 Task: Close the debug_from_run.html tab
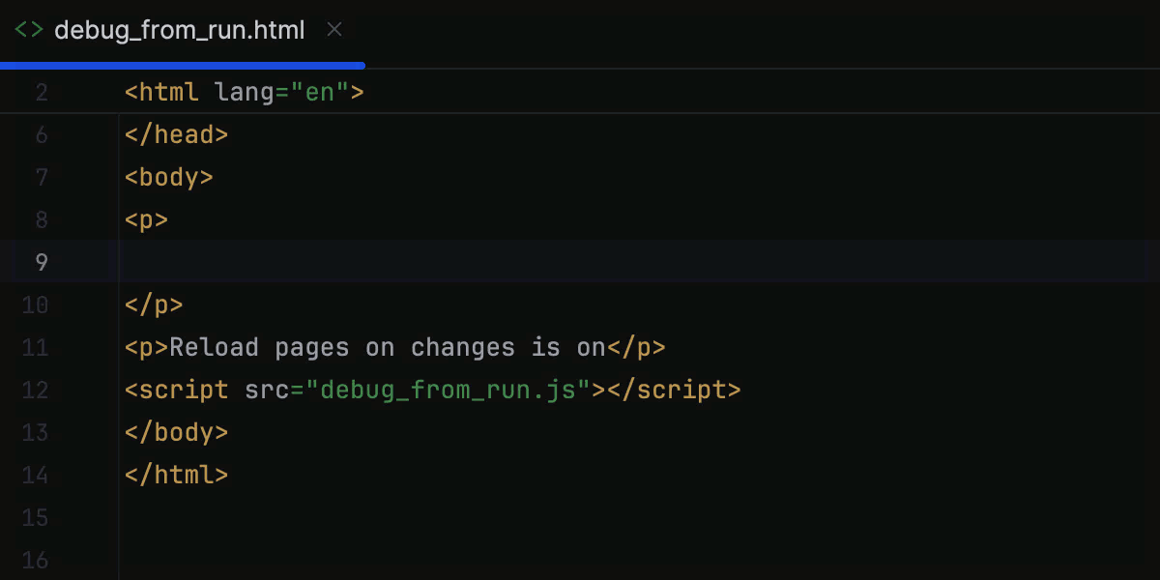(333, 30)
